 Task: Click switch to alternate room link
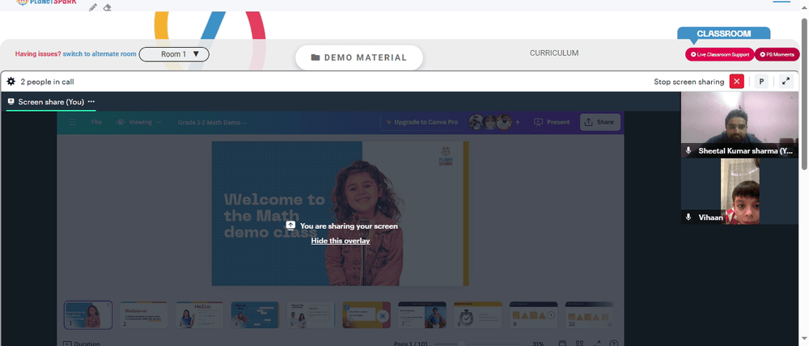tap(100, 53)
